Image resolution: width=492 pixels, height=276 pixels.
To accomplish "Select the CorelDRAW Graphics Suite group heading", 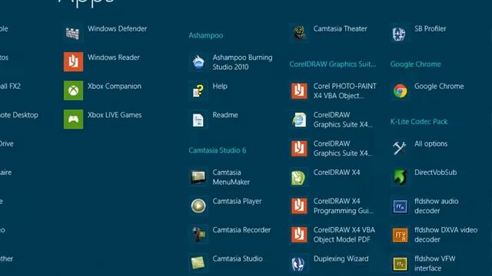I will click(x=333, y=64).
